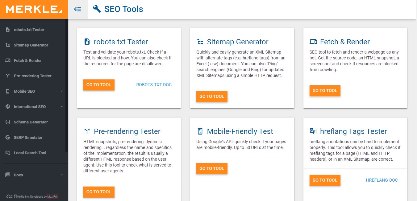Open Sitemap Generator from sidebar
Screen dimensions: 417x201
31,45
